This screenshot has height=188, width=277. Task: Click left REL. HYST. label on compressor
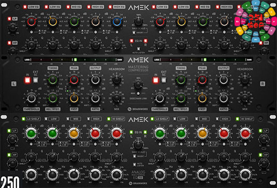click(x=53, y=109)
